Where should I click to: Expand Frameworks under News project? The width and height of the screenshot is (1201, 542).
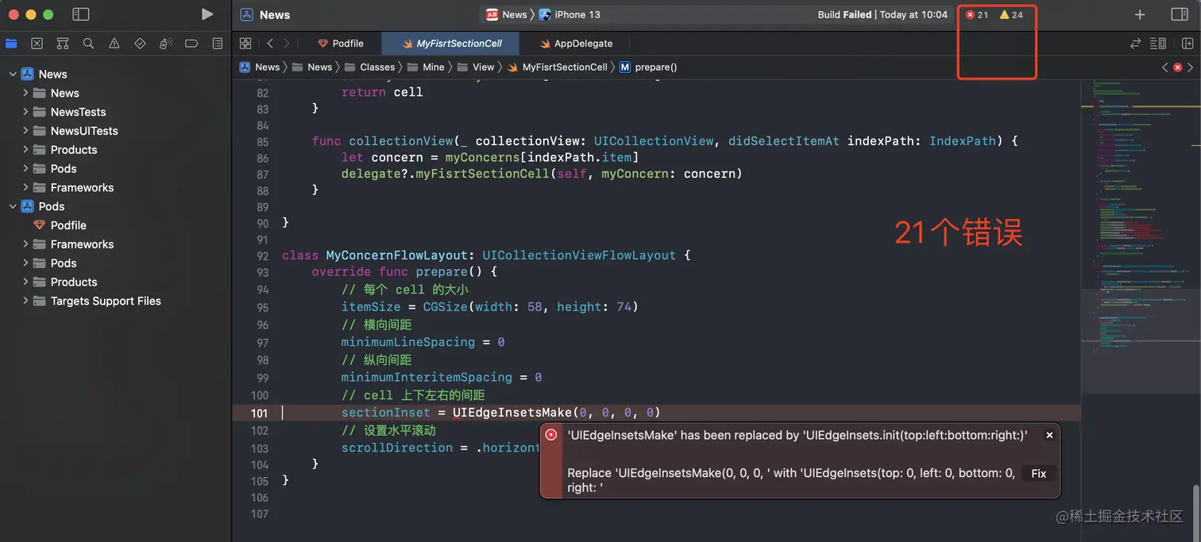tap(25, 187)
